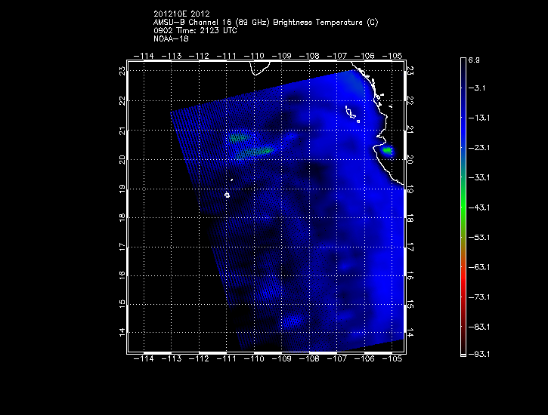Click the green cold spot on the eastern coastline
548x415 pixels.
[x=387, y=151]
